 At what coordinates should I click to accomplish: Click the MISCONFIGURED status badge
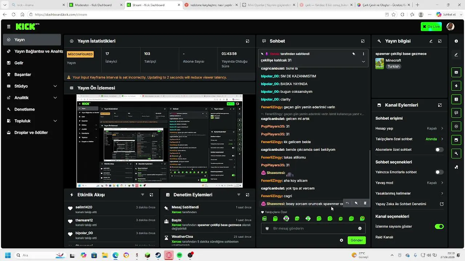80,54
